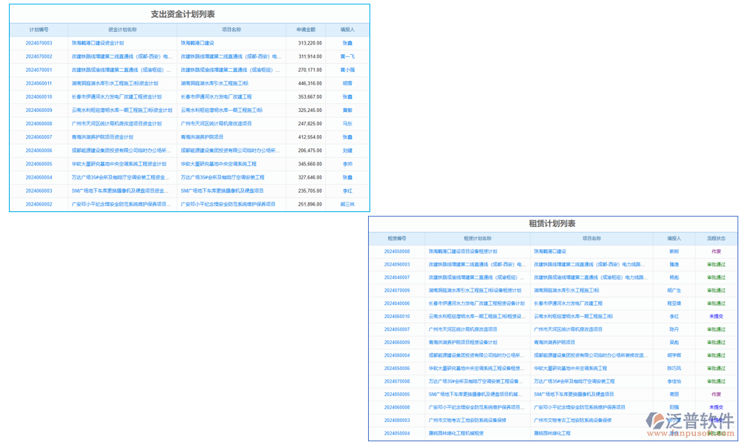742x445 pixels.
Task: Open plan number 2024060005
Action: click(x=39, y=164)
